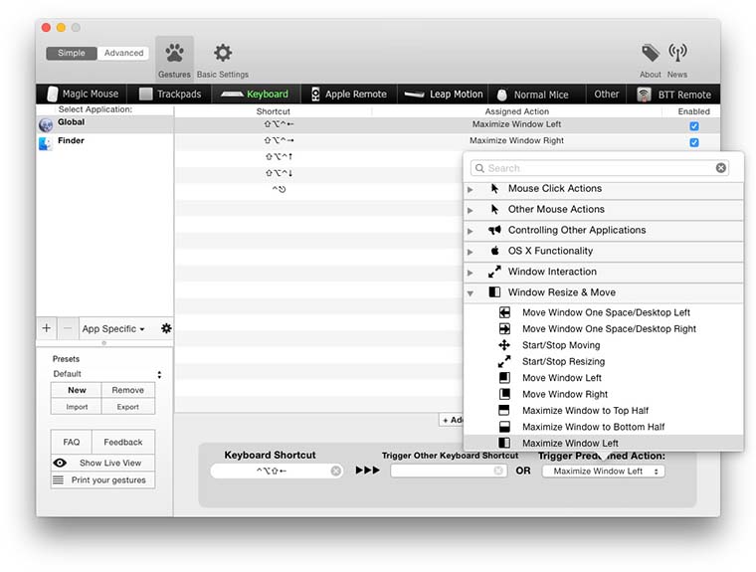
Task: Switch to the Other tab
Action: tap(606, 95)
